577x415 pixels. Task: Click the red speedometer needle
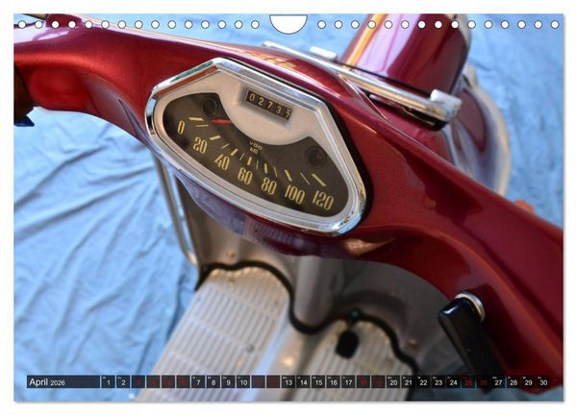point(221,121)
